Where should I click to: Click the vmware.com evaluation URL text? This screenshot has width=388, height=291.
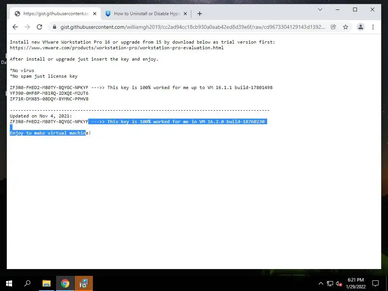click(x=117, y=48)
